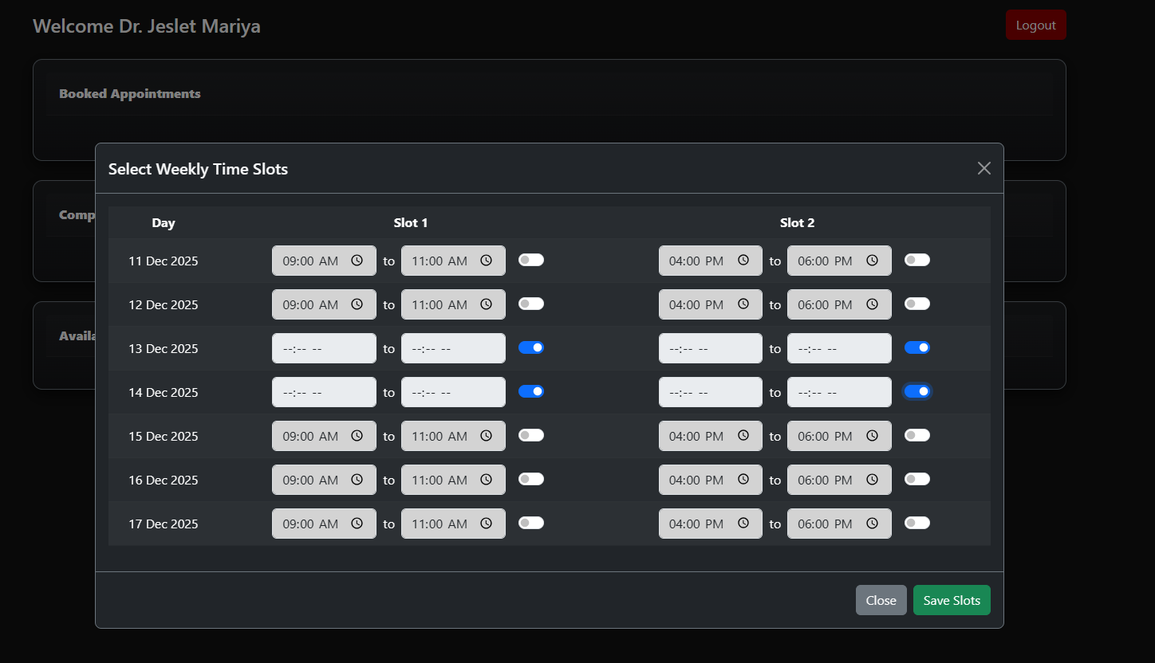The width and height of the screenshot is (1155, 663).
Task: Open clock picker for 11 Dec Slot 1 start time
Action: (x=357, y=261)
